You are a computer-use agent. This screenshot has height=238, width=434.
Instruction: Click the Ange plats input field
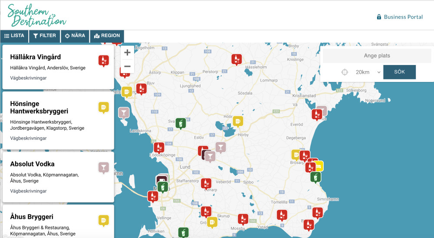pyautogui.click(x=377, y=55)
